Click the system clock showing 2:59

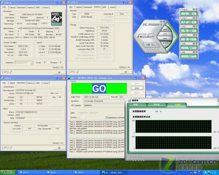point(214,172)
